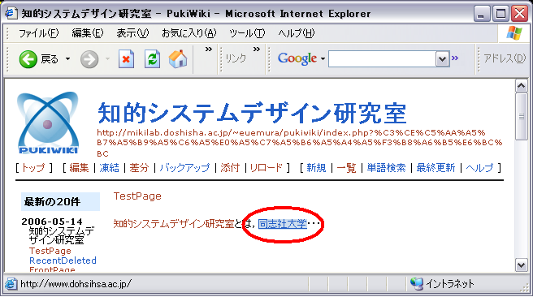Open the Google search box dropdown arrow
Viewport: 533px width, 297px height.
click(x=442, y=59)
